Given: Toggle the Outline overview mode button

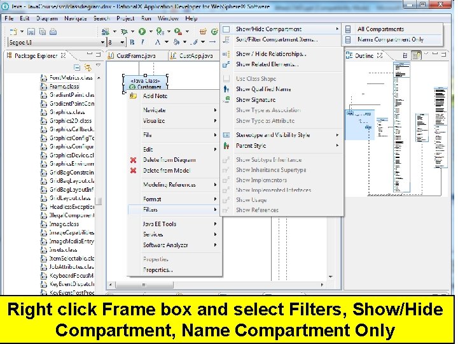Looking at the screenshot, I should tap(416, 55).
